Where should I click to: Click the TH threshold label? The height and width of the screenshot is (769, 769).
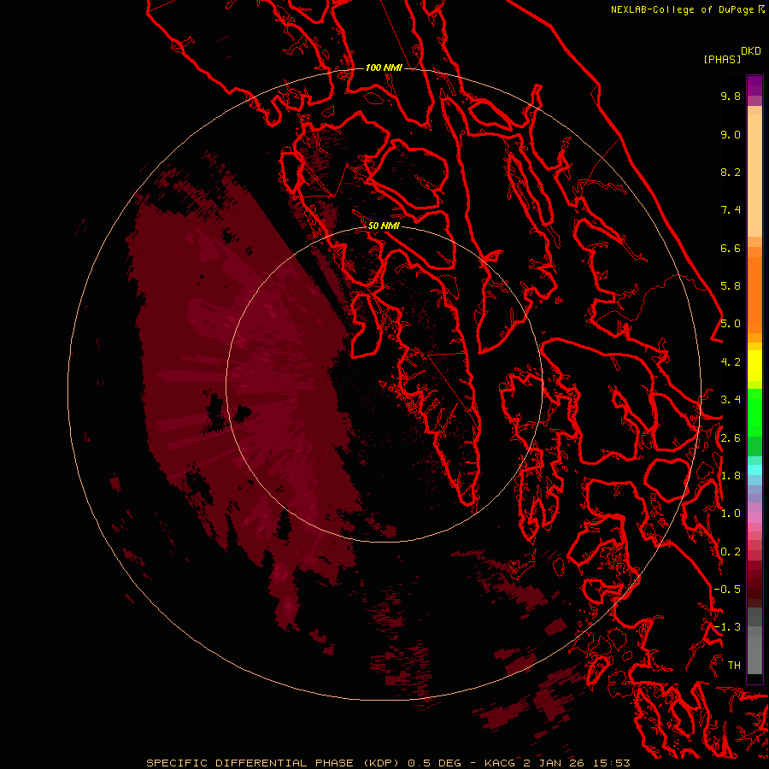tap(734, 666)
